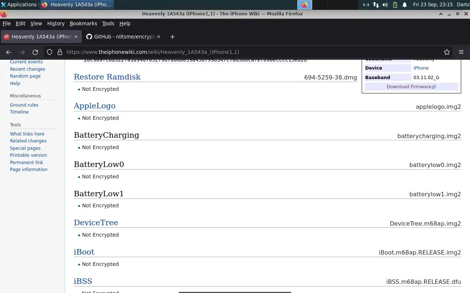Follow the Restore Ramdisk heading link
The image size is (470, 293).
point(107,77)
